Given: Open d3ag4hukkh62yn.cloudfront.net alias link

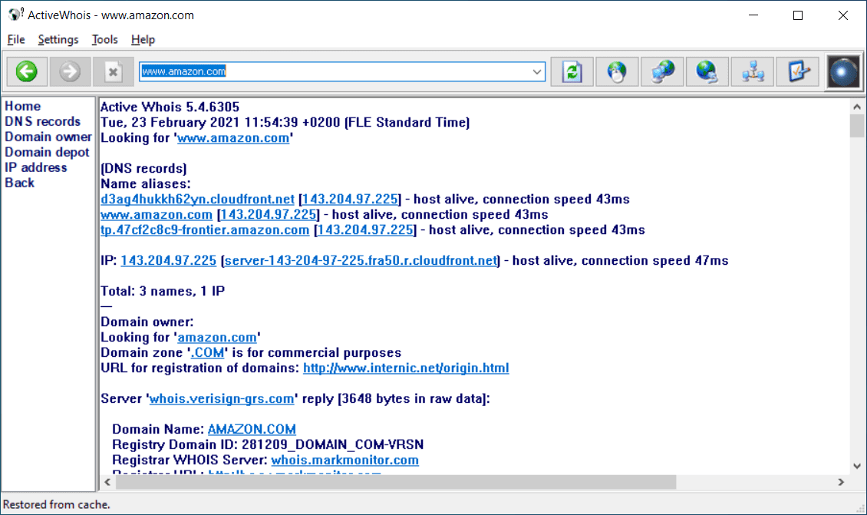Looking at the screenshot, I should click(x=197, y=199).
